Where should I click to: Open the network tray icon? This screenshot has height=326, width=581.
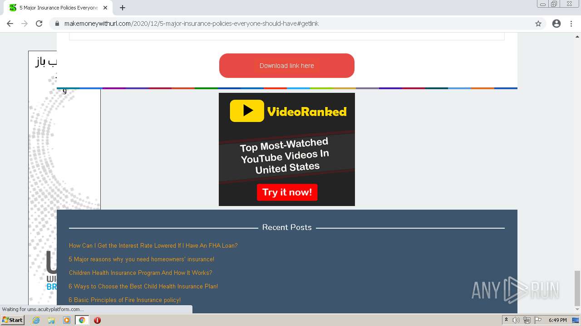[527, 320]
